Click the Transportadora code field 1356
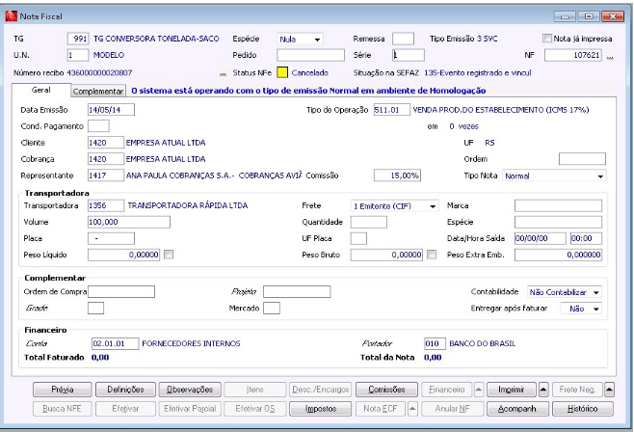This screenshot has height=432, width=634. (106, 205)
